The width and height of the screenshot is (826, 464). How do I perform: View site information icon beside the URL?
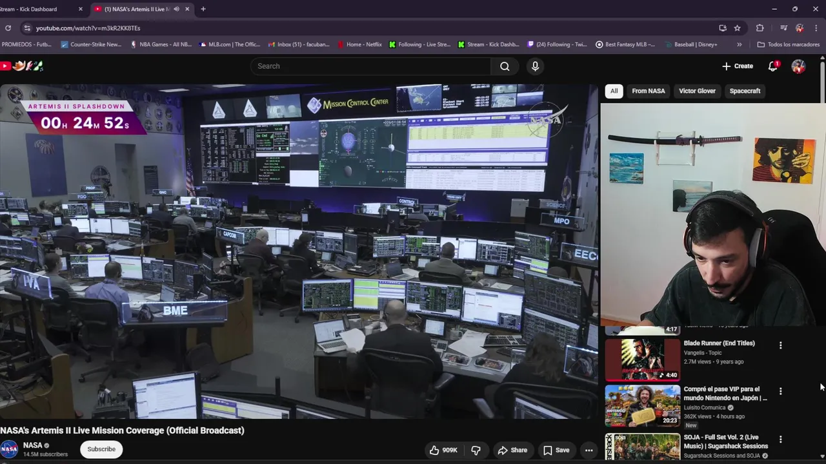pos(26,28)
